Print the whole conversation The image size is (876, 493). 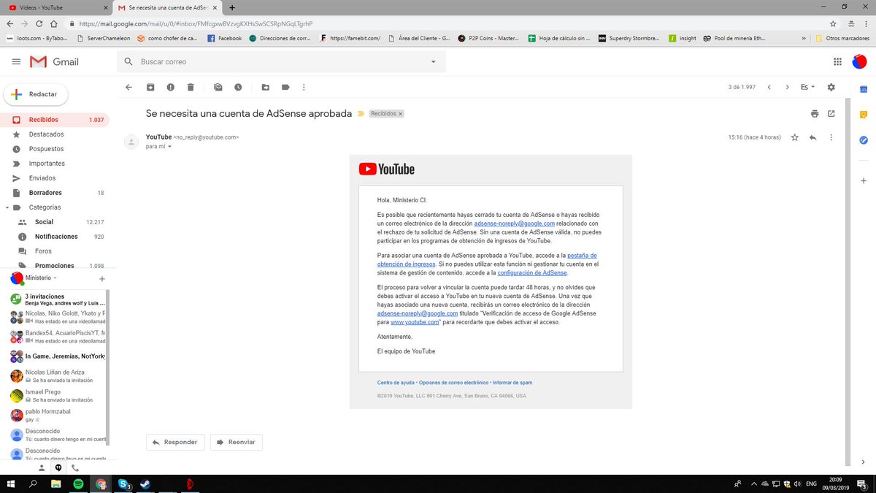[x=815, y=114]
